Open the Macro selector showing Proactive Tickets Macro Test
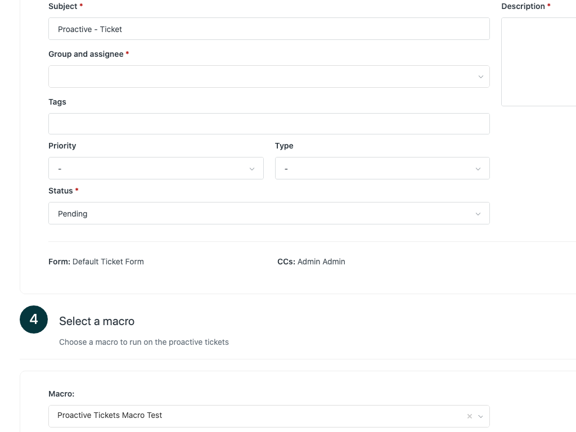Screen dimensions: 576x432 tap(253, 416)
